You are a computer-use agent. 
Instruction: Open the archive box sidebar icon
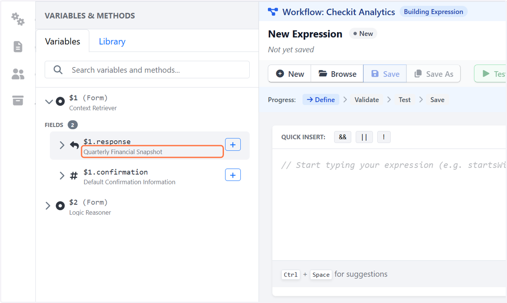(x=18, y=100)
